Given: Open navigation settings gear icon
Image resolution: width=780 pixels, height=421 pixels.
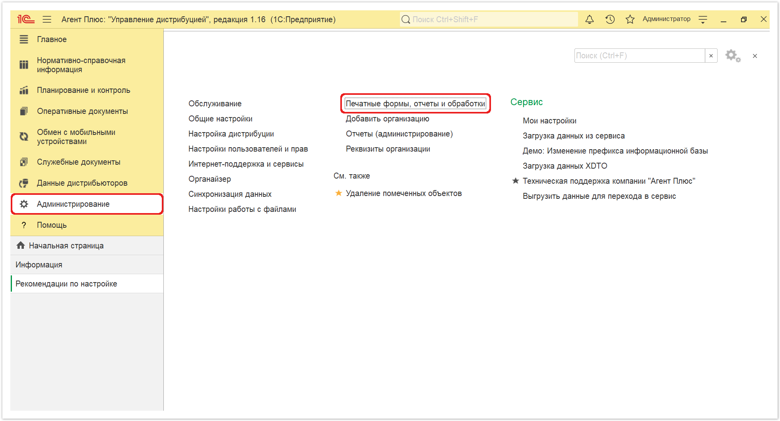Looking at the screenshot, I should point(733,56).
